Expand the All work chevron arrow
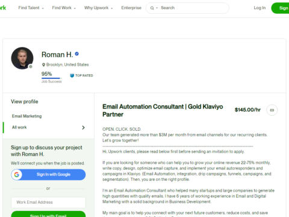Viewport: 289px width, 217px height. pos(83,128)
